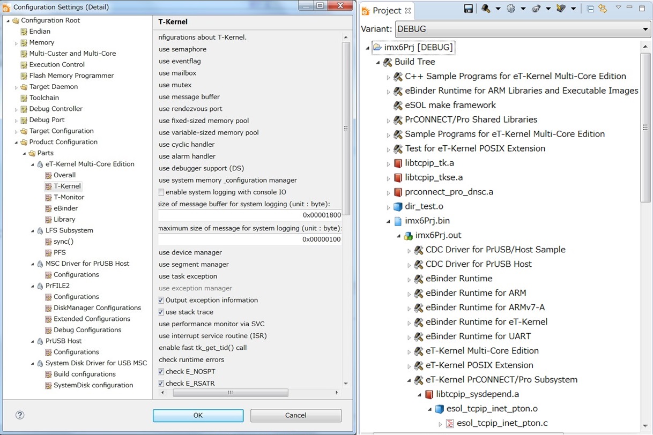Click the dir_test.o object file icon
The height and width of the screenshot is (435, 653).
[398, 207]
